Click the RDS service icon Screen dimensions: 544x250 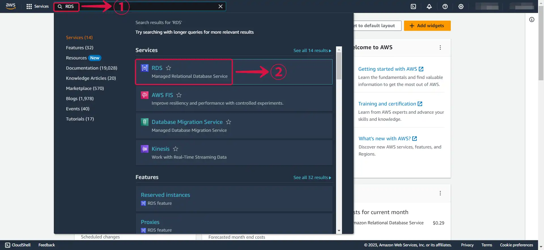click(x=144, y=68)
